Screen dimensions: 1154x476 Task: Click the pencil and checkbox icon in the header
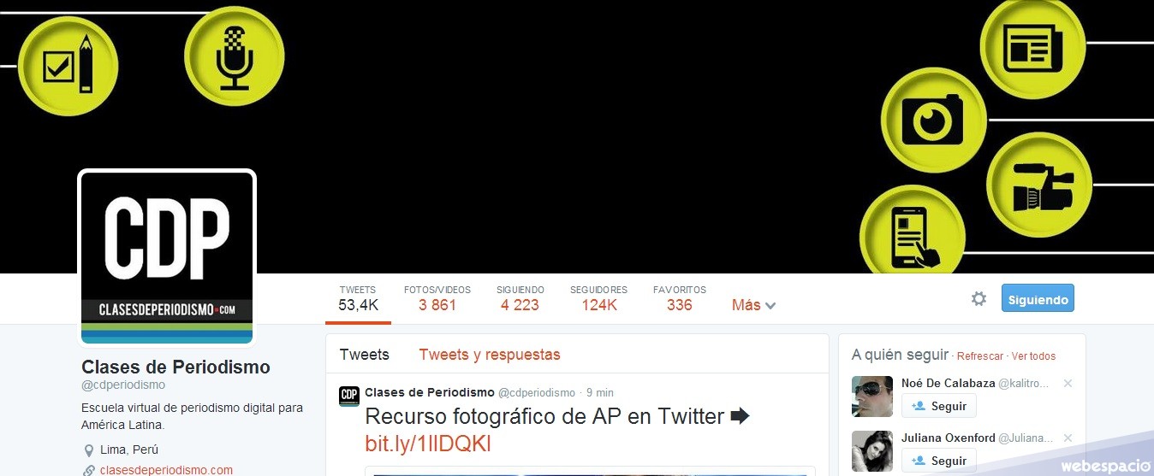(68, 65)
